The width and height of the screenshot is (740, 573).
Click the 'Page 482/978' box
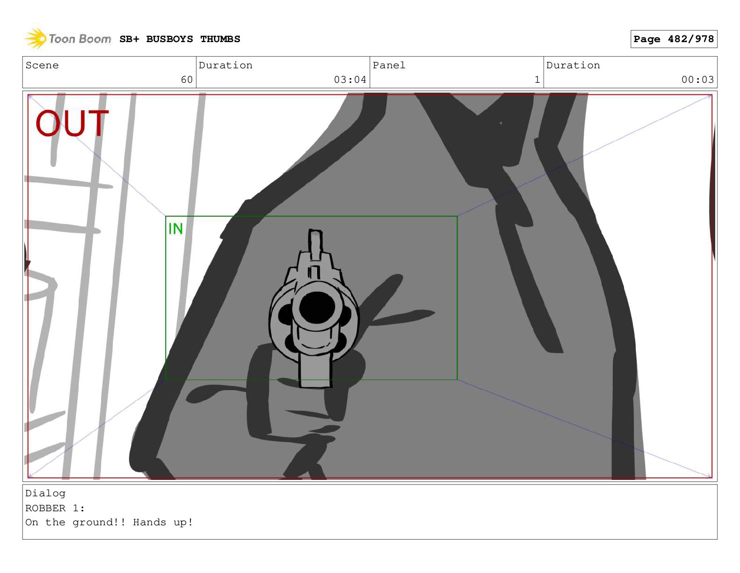click(x=674, y=39)
